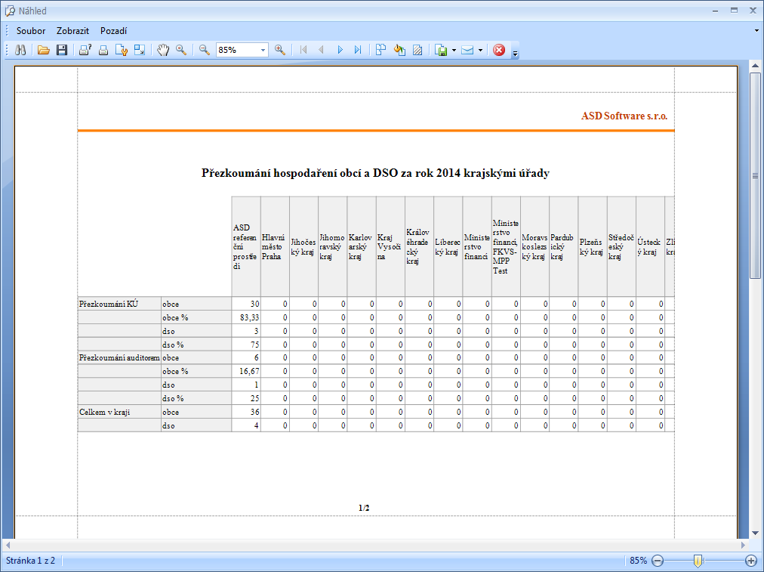Open the zoom level 85% combo box

(x=242, y=50)
